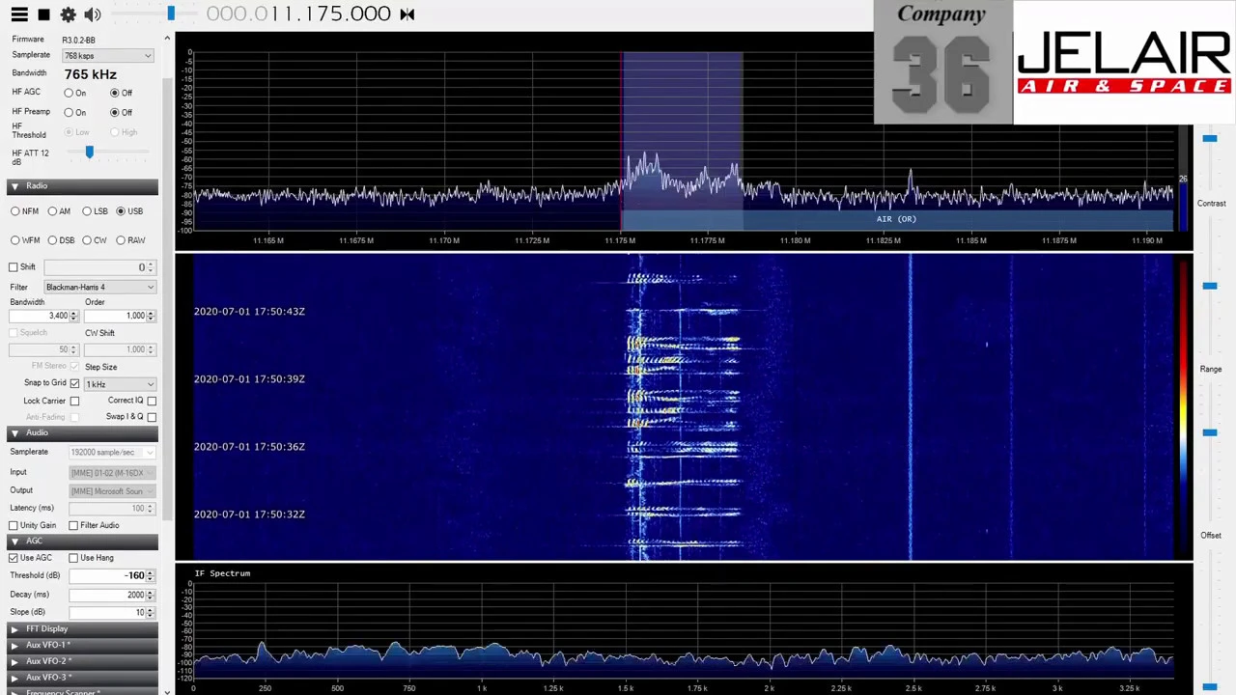
Task: Click the AGC Threshold (dB) field
Action: 112,575
